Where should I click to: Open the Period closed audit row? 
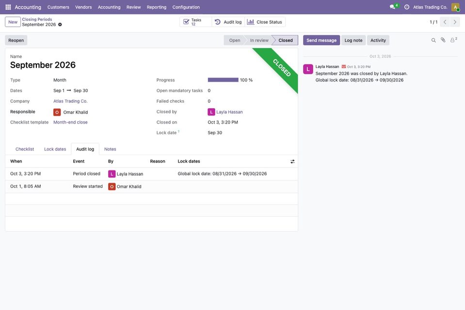click(151, 174)
